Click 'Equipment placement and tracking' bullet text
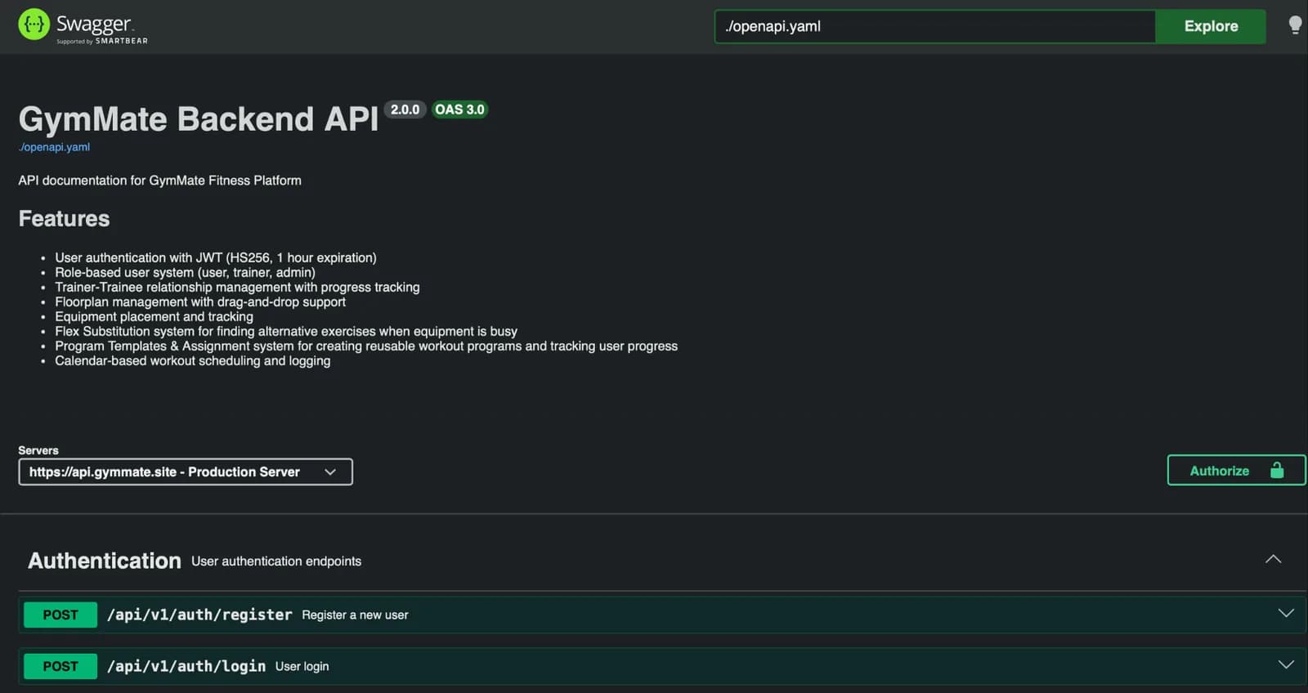This screenshot has width=1308, height=693. (154, 316)
